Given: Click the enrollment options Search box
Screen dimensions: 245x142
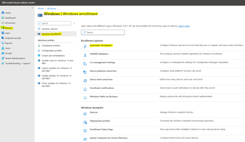Looking at the screenshot, I should click(103, 32).
